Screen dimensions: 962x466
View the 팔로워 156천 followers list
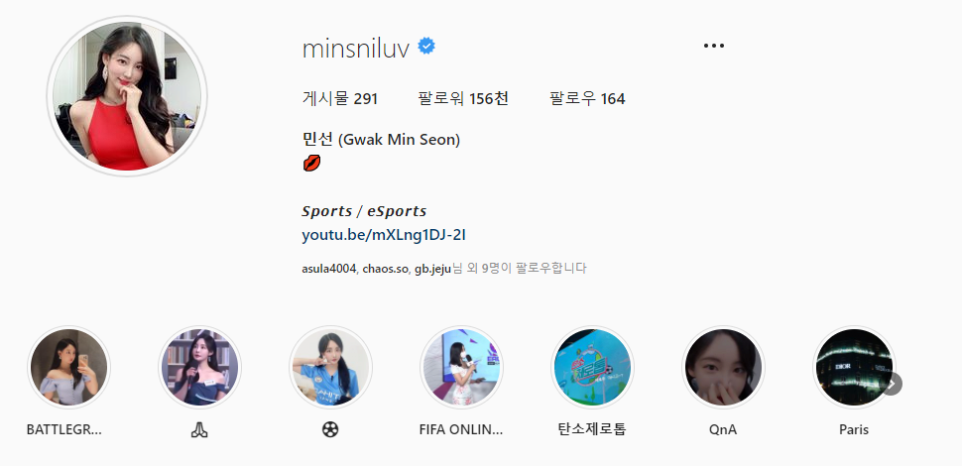[x=463, y=98]
